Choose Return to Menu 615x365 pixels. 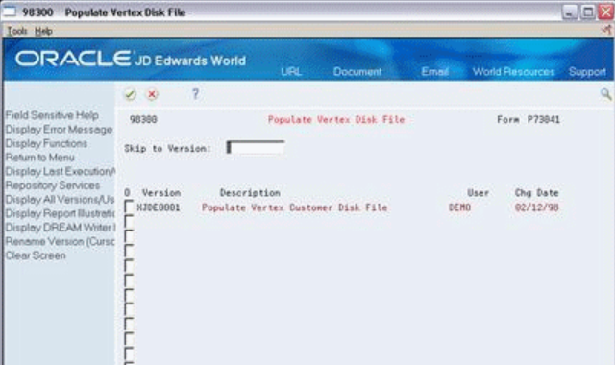pyautogui.click(x=40, y=158)
